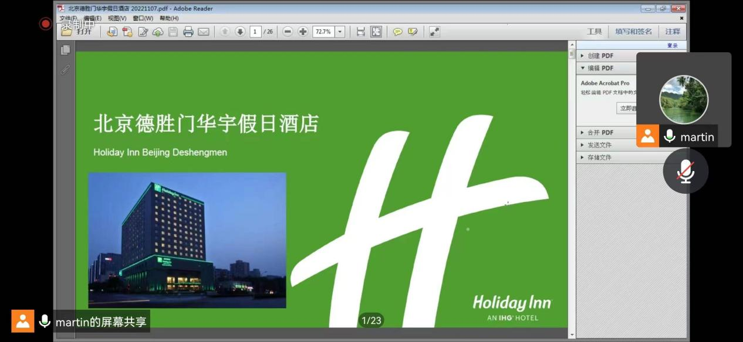Viewport: 743px width, 342px height.
Task: Toggle fit one full page view
Action: tap(376, 32)
